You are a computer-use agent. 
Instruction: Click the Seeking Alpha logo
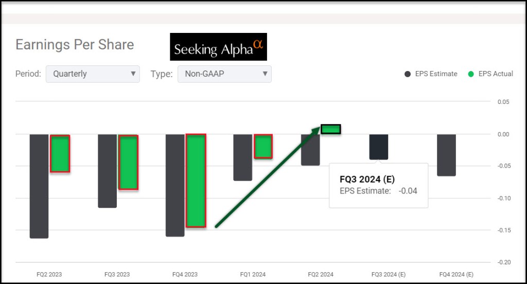tap(218, 47)
